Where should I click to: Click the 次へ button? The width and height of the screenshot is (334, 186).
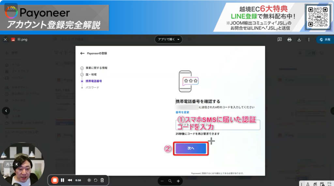[191, 149]
